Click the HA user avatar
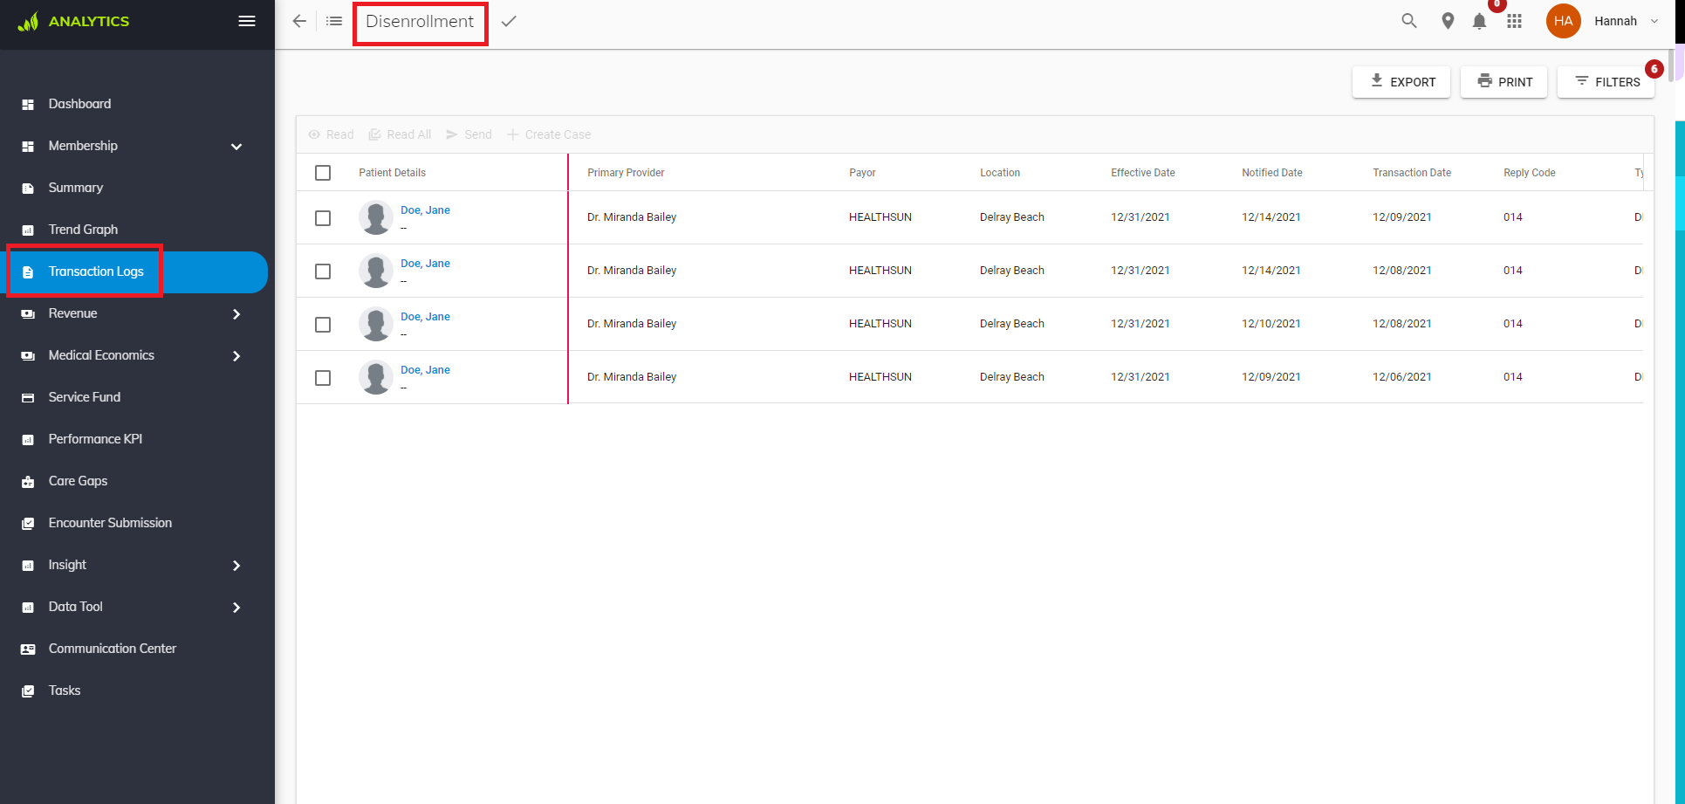This screenshot has width=1685, height=804. pos(1563,21)
